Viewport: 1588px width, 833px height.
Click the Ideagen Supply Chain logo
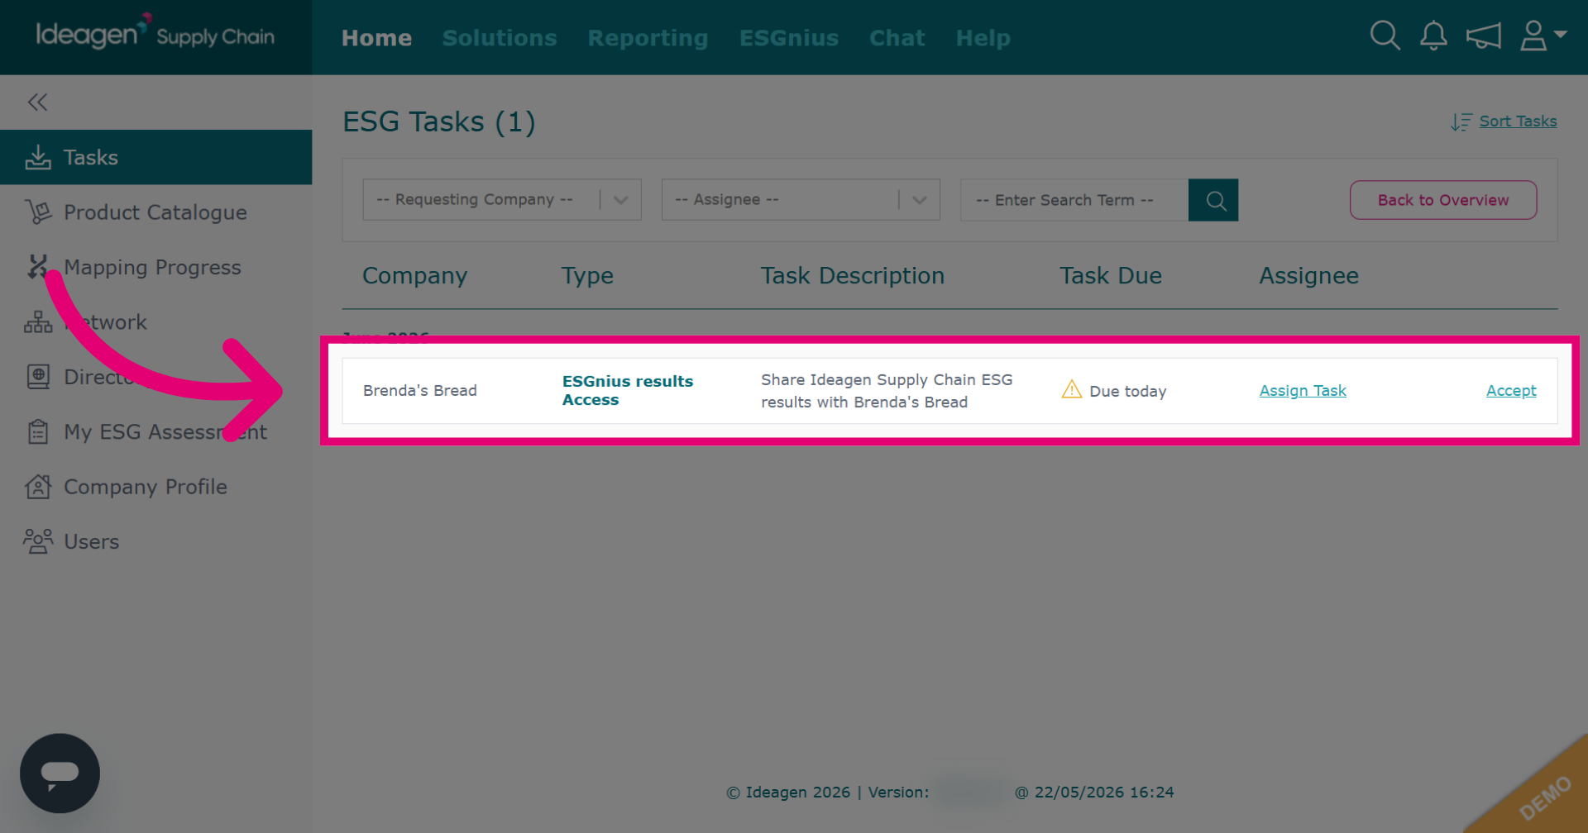[155, 34]
